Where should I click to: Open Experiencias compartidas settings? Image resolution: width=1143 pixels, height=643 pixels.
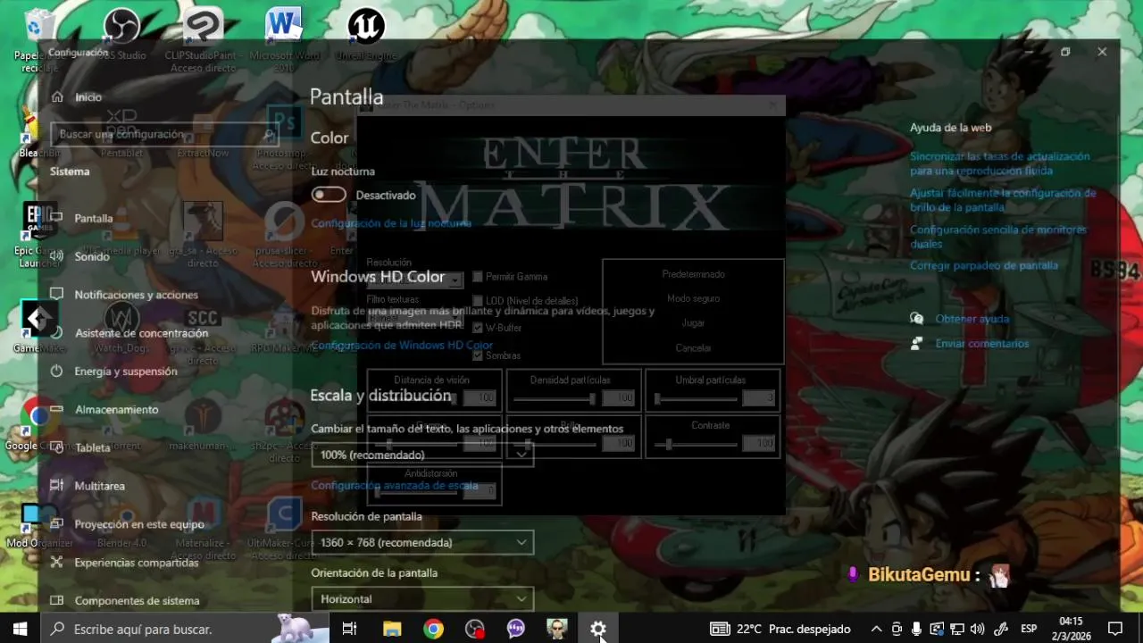tap(137, 563)
